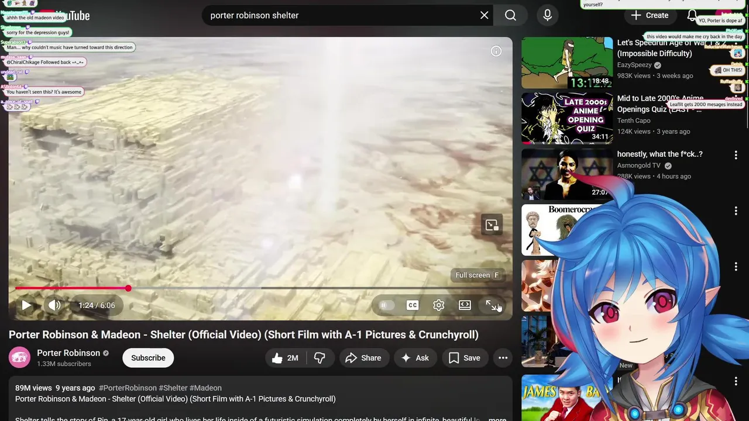Open options for Boomerocracy video
The height and width of the screenshot is (421, 749).
coord(736,210)
